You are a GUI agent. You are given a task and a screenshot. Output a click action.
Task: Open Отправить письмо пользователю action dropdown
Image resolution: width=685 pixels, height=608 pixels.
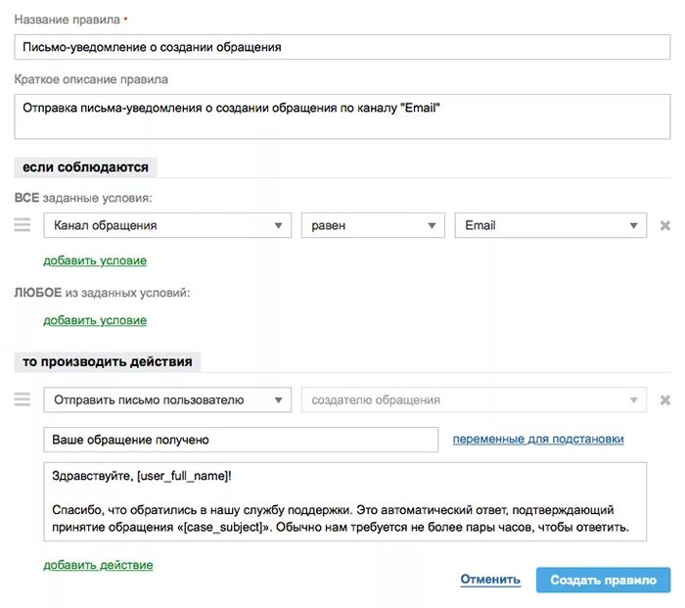(x=167, y=399)
